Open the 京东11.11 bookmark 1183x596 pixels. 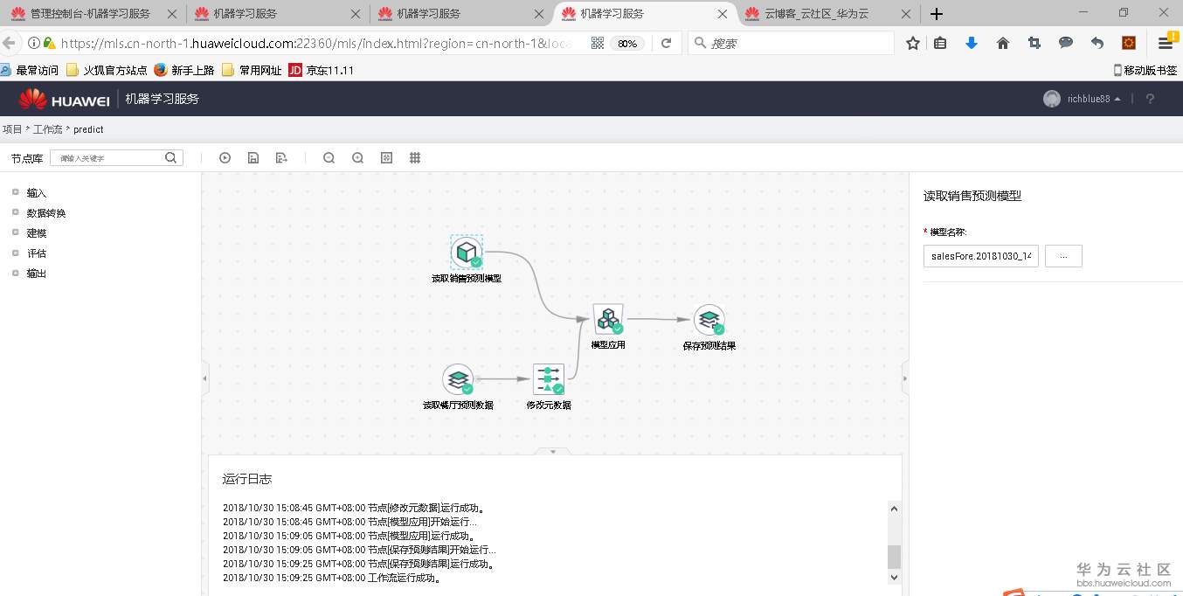coord(322,70)
